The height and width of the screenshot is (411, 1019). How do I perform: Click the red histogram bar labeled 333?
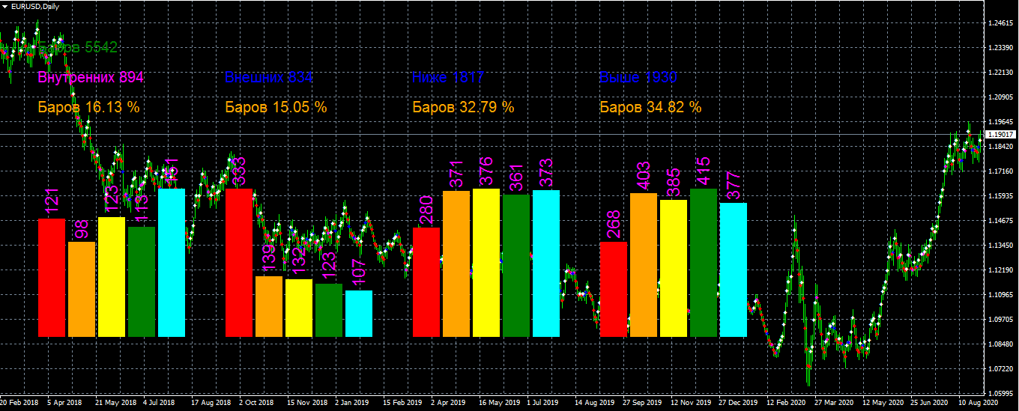[239, 263]
